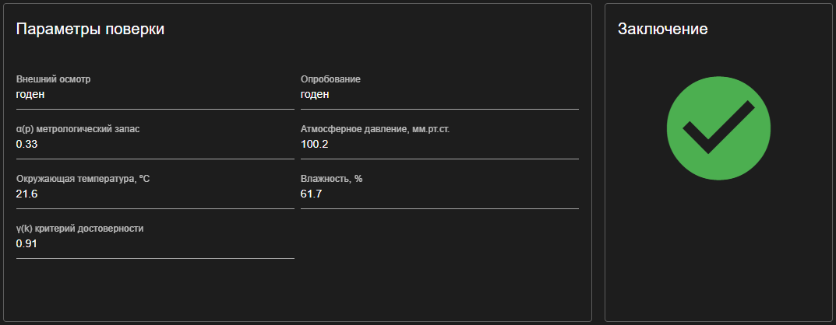The height and width of the screenshot is (325, 836).
Task: Click the humidity value 61.7
Action: [311, 194]
